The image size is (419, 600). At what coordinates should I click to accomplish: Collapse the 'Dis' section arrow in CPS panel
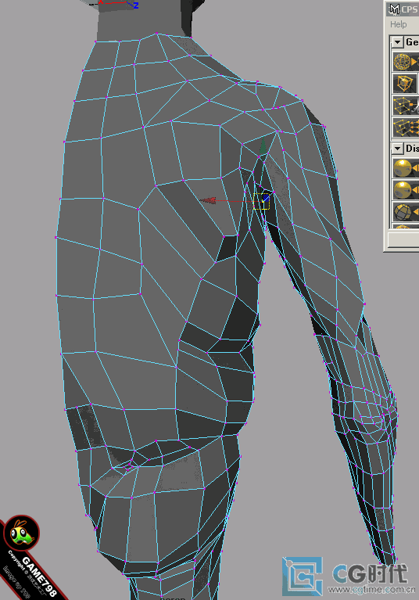398,148
